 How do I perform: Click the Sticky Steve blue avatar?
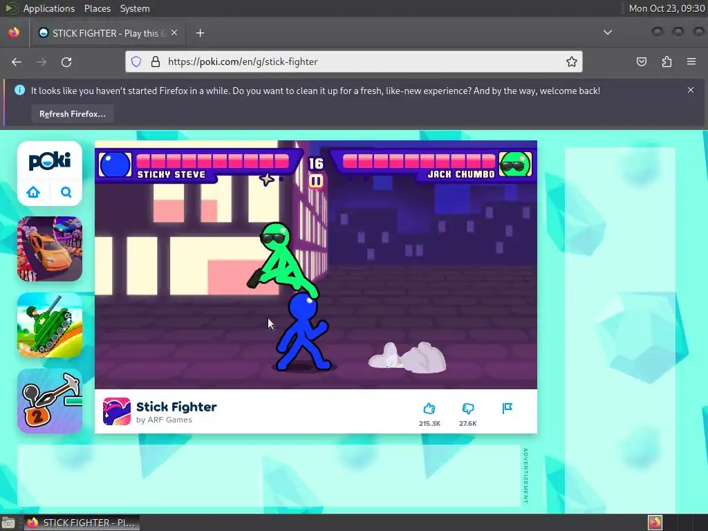(x=115, y=165)
